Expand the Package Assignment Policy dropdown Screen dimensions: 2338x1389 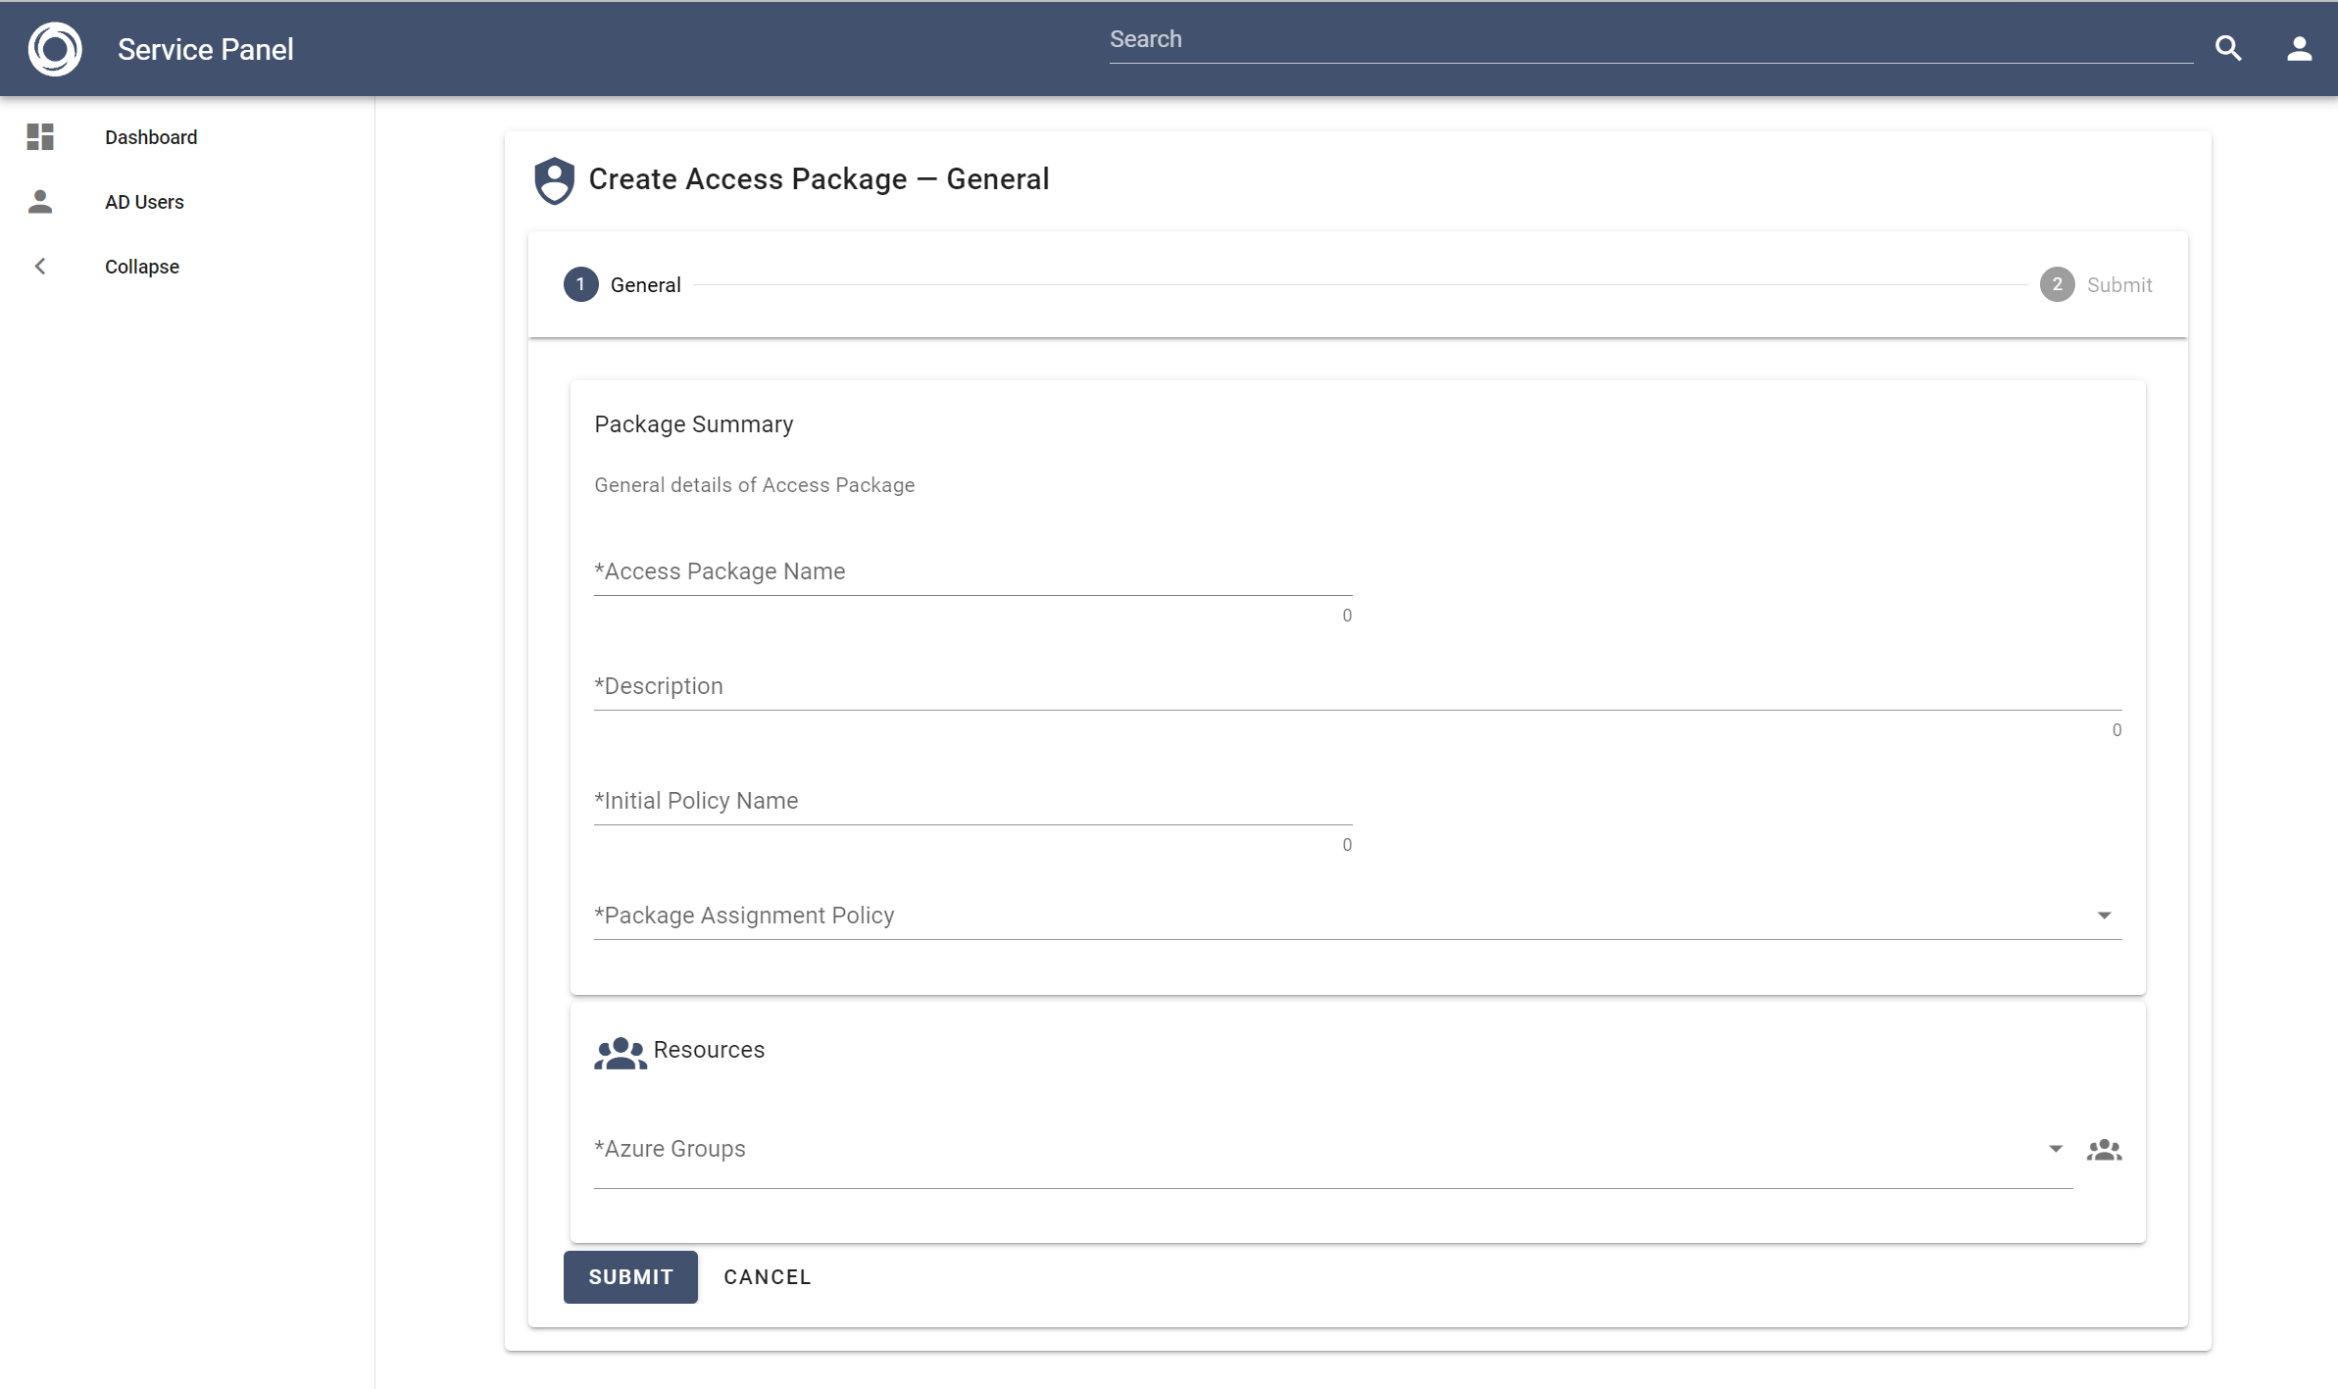pos(2104,916)
